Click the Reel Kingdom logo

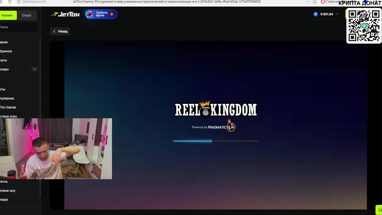pyautogui.click(x=215, y=109)
